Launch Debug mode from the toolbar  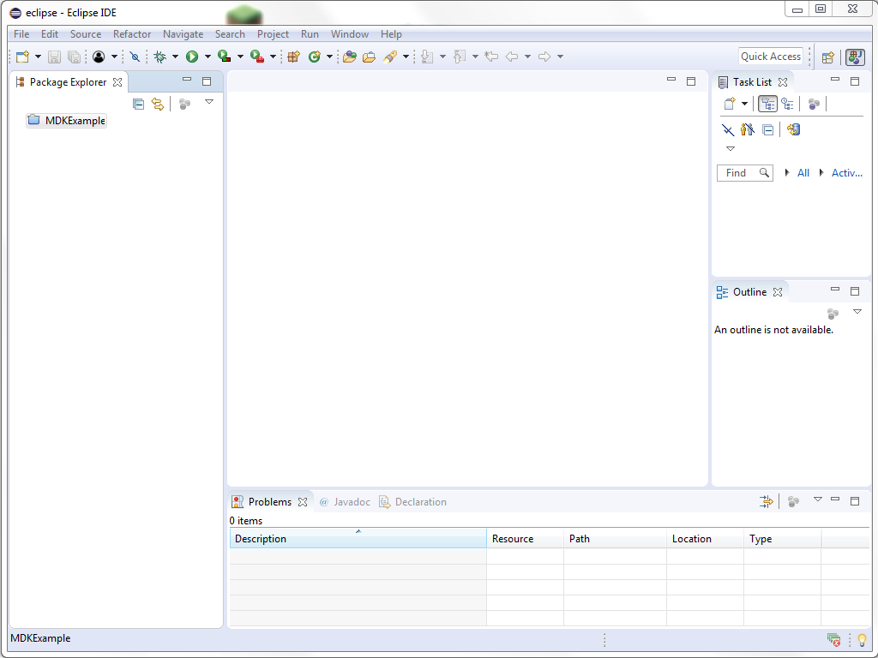point(159,56)
